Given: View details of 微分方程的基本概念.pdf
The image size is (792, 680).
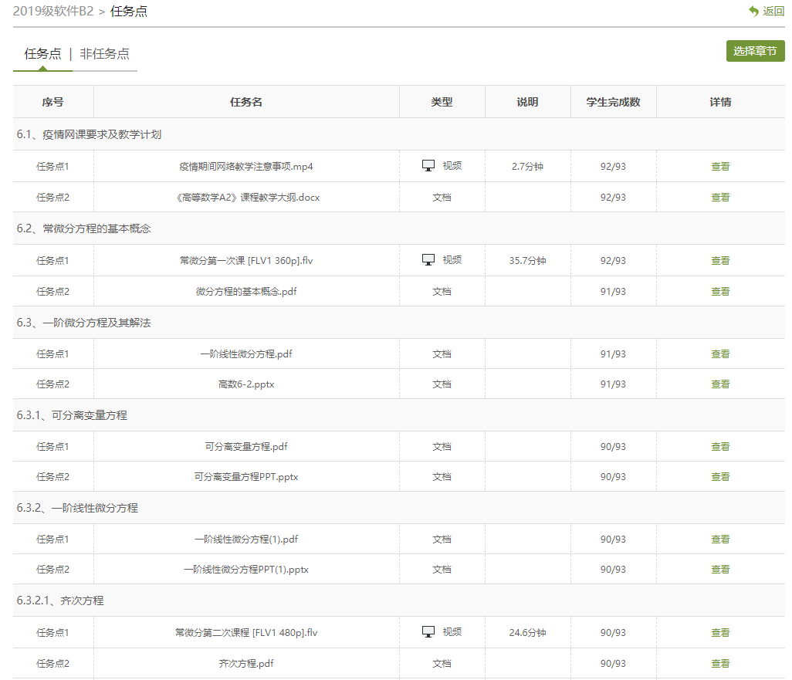Looking at the screenshot, I should coord(719,292).
